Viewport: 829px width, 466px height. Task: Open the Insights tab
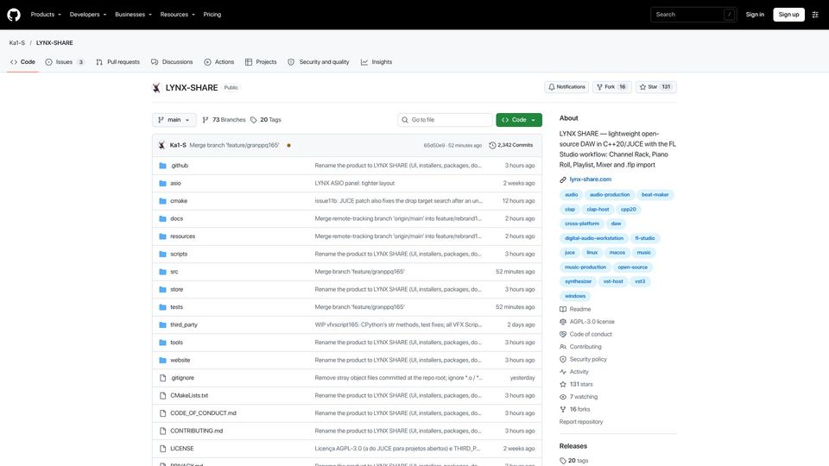(377, 62)
